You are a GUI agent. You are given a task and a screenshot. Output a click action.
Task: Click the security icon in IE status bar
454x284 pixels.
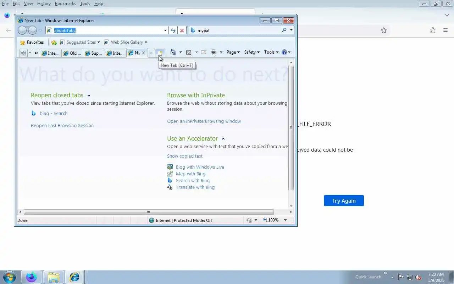[x=249, y=220]
